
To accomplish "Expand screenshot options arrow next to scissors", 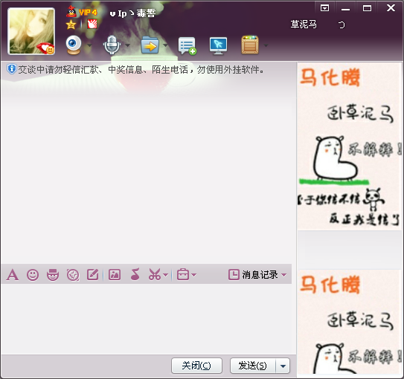I will [x=166, y=275].
